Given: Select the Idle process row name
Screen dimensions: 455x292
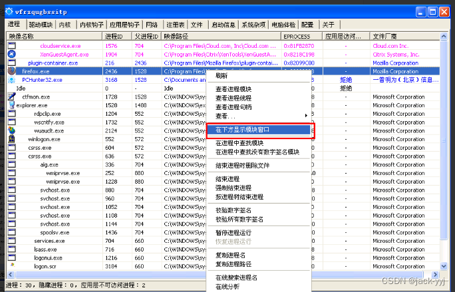Looking at the screenshot, I should (x=21, y=88).
